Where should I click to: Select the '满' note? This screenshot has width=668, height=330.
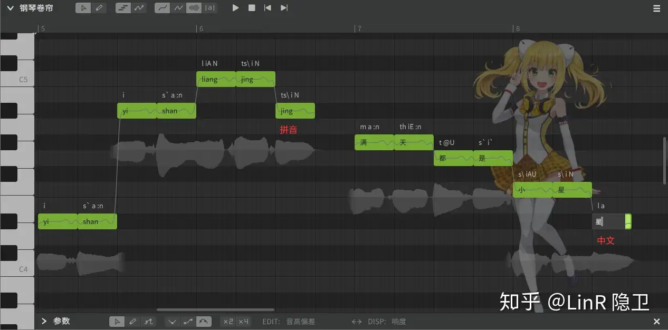(374, 142)
